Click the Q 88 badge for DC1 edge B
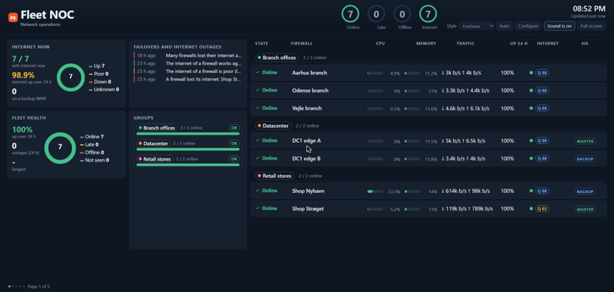This screenshot has height=292, width=614. pyautogui.click(x=542, y=158)
